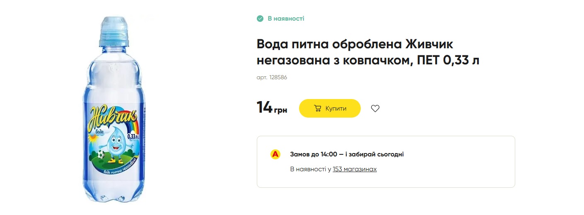Add product to favorites with heart icon
This screenshot has height=215, width=584.
375,109
